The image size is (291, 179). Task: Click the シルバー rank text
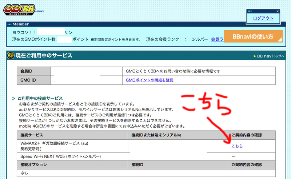click(200, 39)
